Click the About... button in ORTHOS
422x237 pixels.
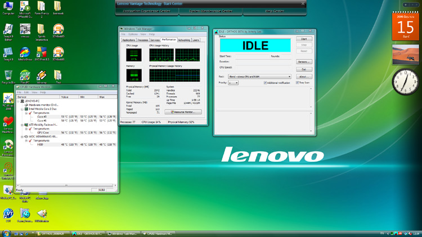point(304,76)
